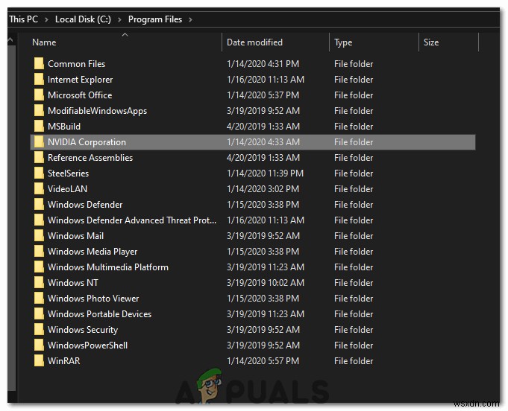Select Windows Defender Advanced Threat Prot... text
The height and width of the screenshot is (411, 508).
point(132,220)
